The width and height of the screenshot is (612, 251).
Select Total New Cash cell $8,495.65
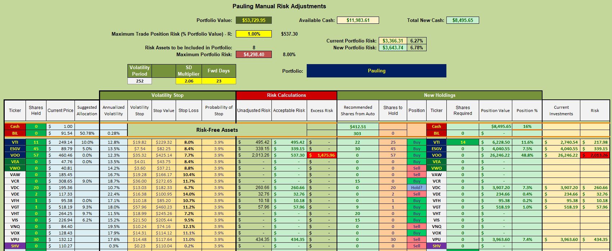(463, 20)
